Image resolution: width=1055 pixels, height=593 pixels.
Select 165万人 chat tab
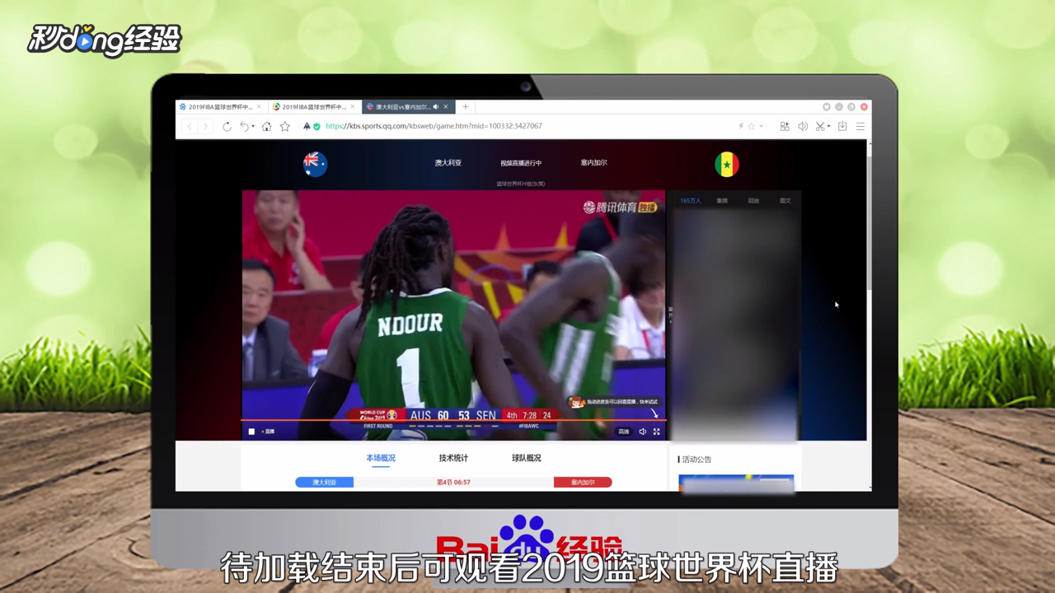pos(690,201)
